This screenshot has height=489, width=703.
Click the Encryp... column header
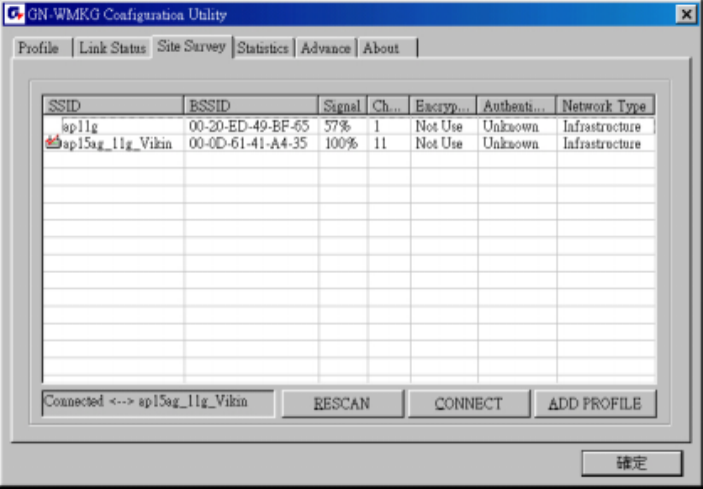click(x=443, y=106)
